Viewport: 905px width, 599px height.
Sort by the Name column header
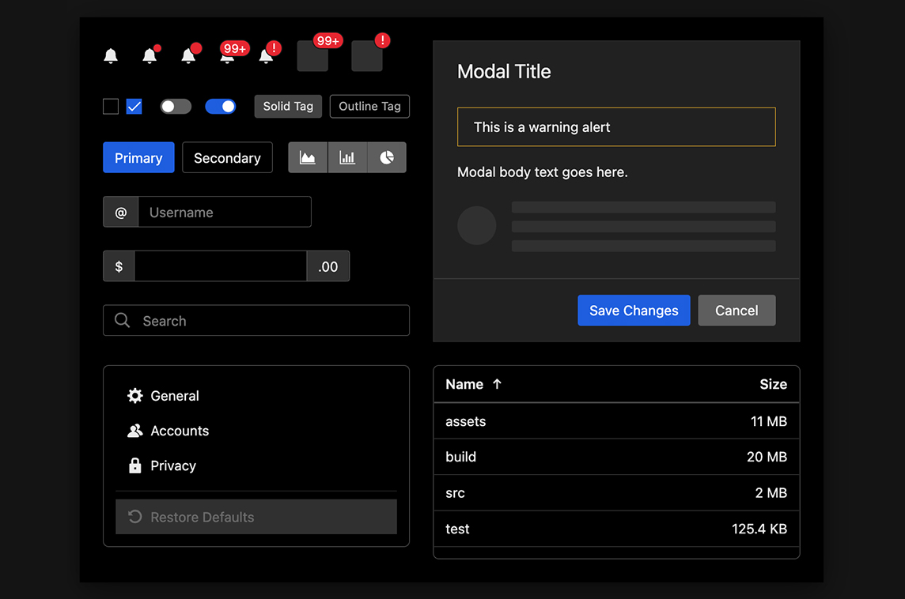click(464, 384)
